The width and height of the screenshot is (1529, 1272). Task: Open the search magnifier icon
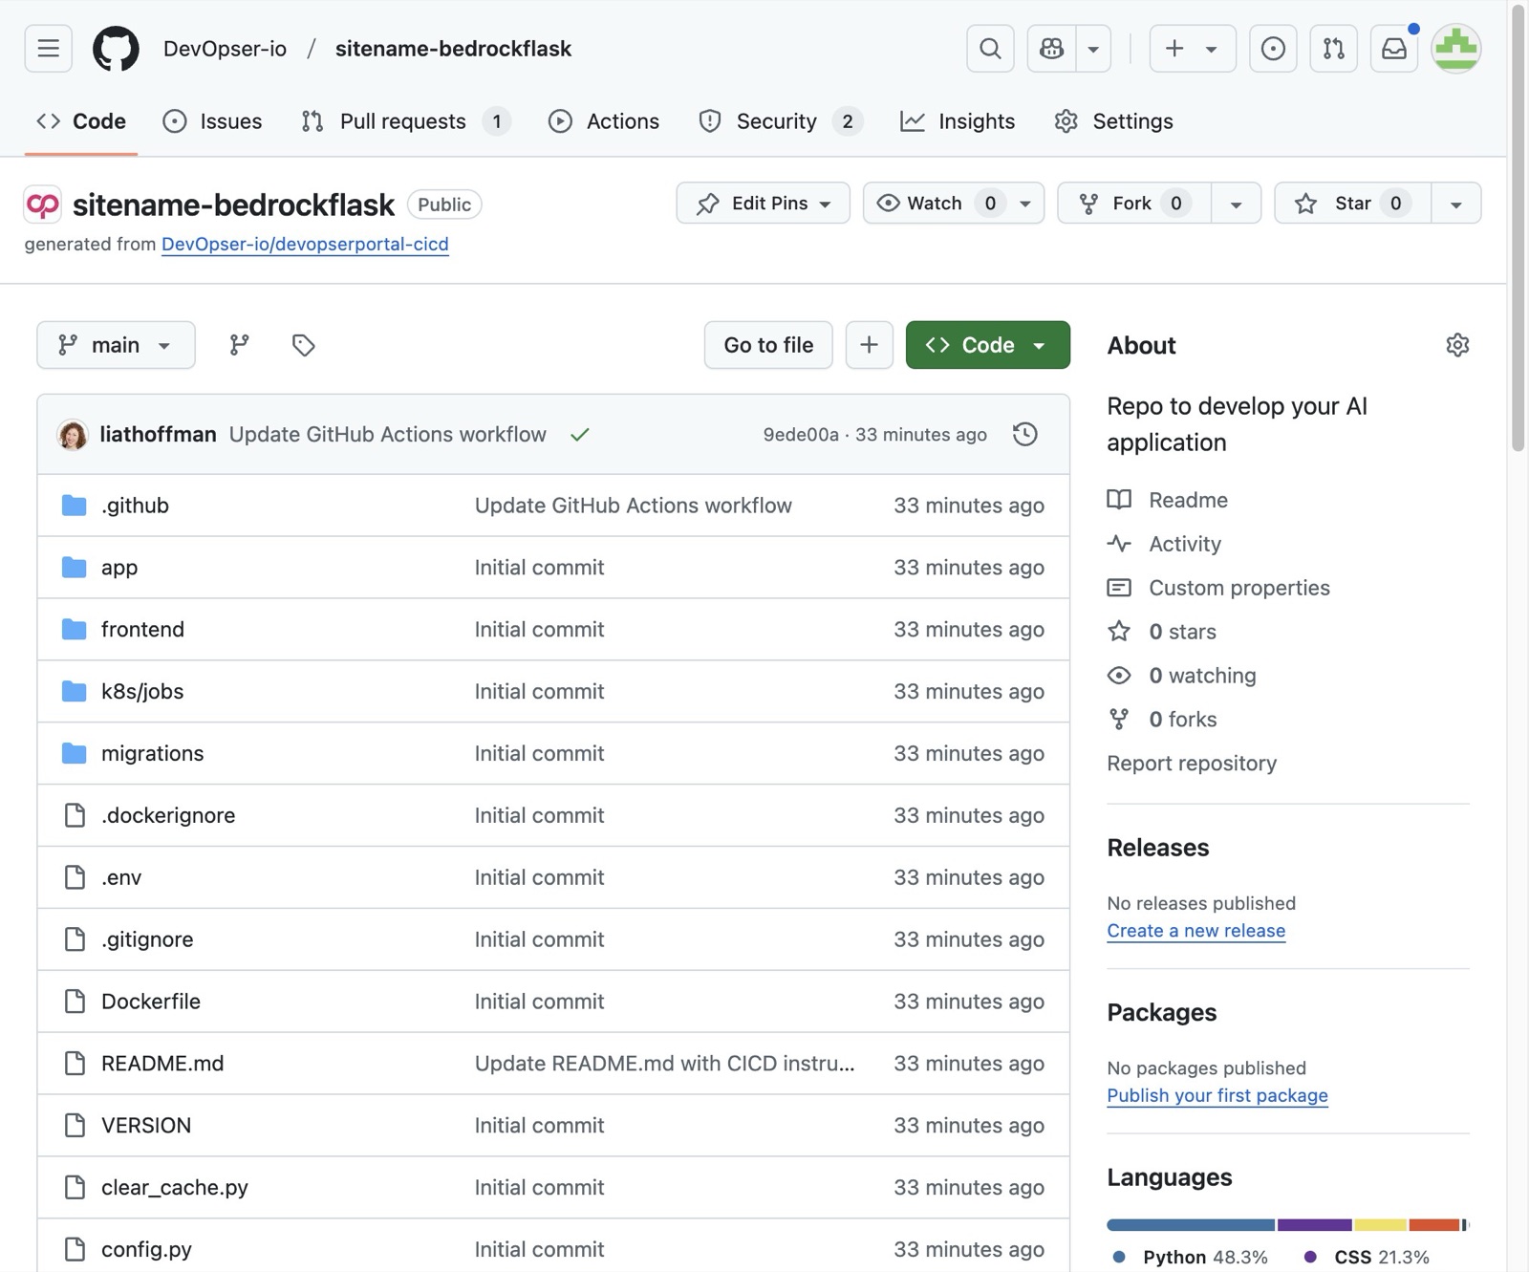990,49
